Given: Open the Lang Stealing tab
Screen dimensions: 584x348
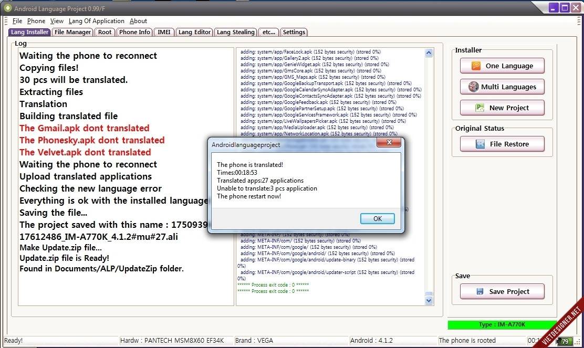Looking at the screenshot, I should 235,32.
